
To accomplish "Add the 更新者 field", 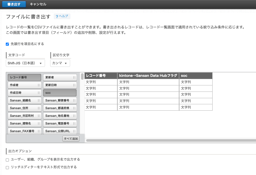I will [x=60, y=77].
